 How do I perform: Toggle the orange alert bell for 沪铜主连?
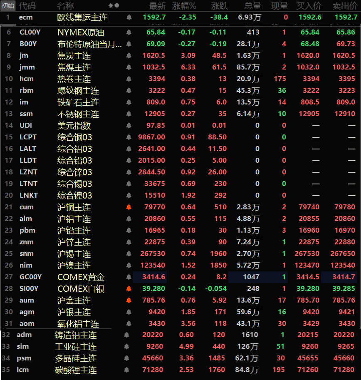coord(129,207)
